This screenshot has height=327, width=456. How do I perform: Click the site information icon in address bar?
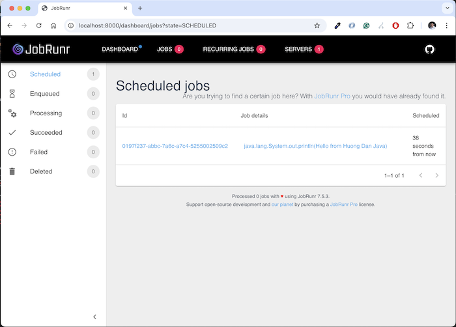[71, 25]
